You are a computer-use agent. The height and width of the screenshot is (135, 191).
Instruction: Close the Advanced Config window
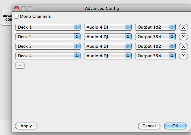[x=17, y=8]
